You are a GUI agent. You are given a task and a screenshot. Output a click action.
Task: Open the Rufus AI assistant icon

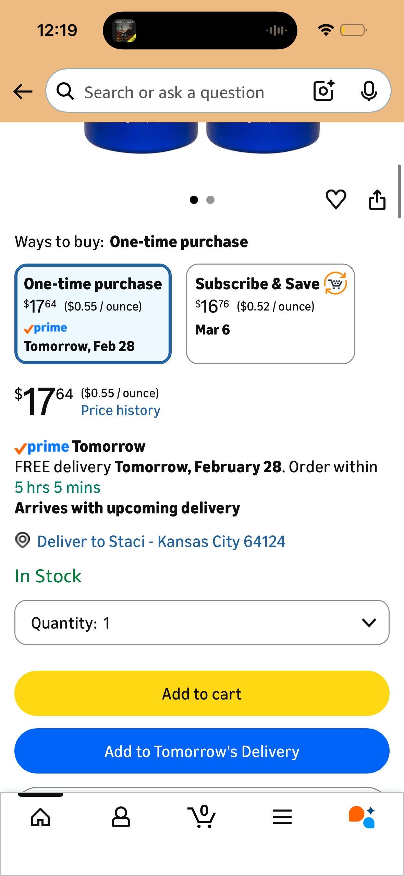(x=362, y=817)
